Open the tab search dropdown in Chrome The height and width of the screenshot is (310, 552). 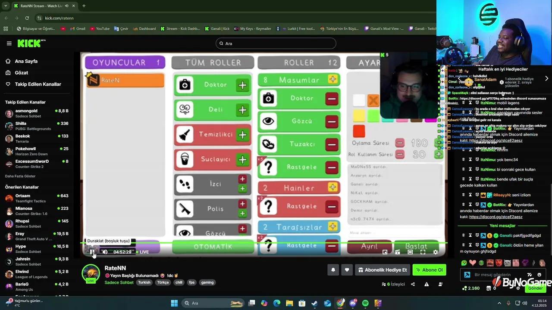point(5,6)
